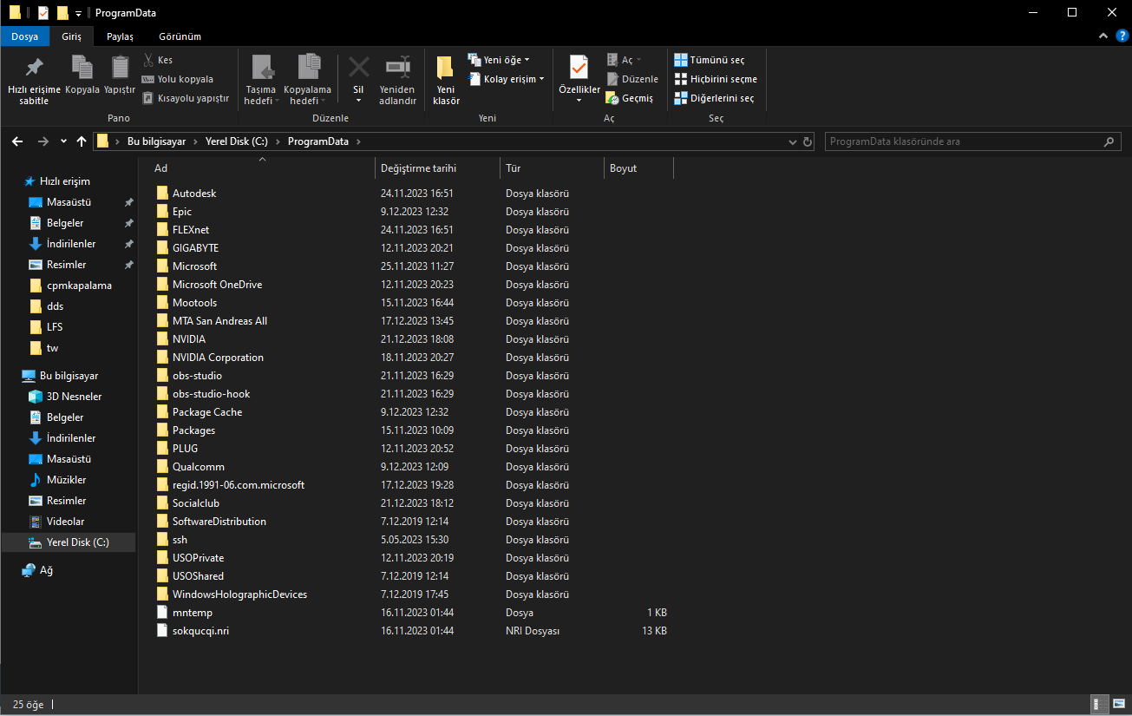Open the Dosya menu
This screenshot has height=716, width=1132.
click(25, 36)
